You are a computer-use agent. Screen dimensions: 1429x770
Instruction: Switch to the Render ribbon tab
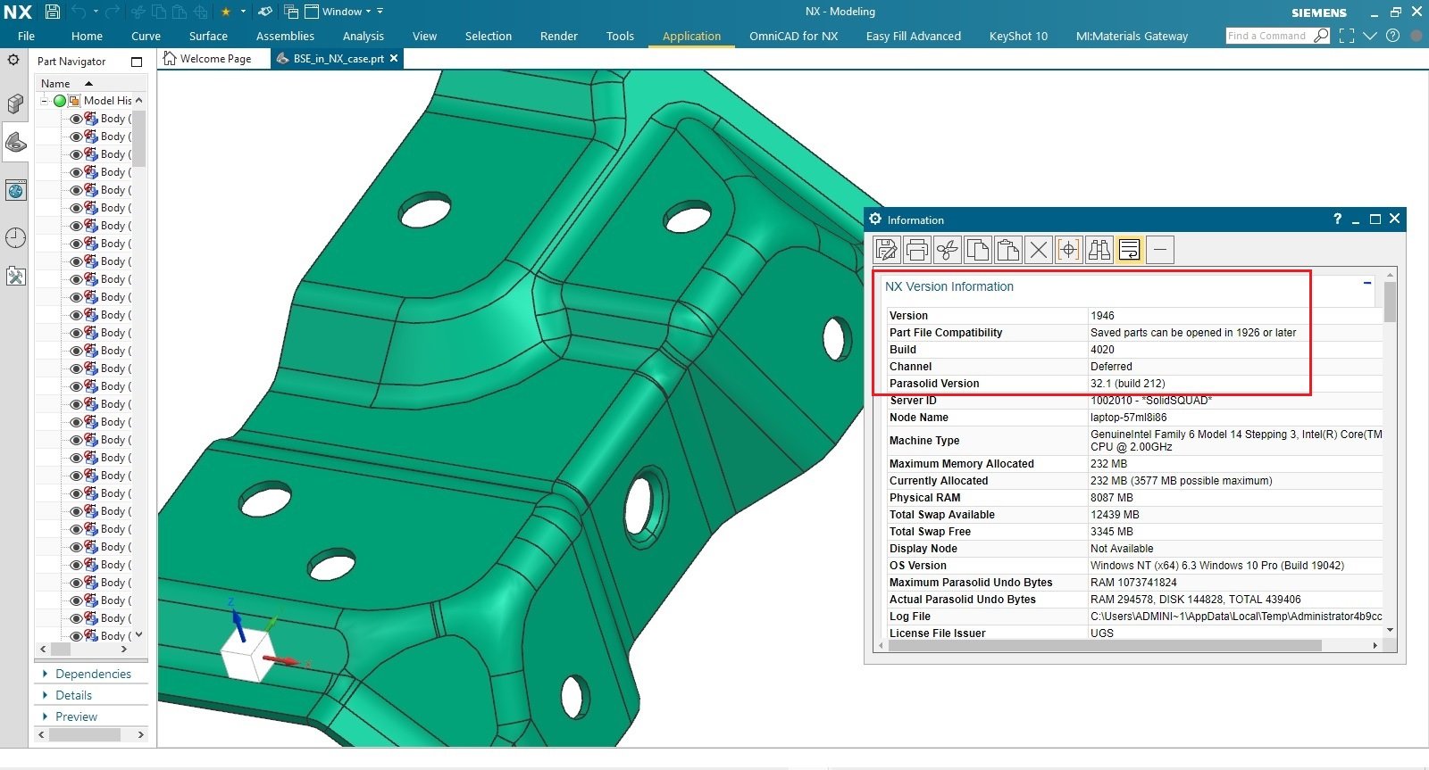pos(559,36)
